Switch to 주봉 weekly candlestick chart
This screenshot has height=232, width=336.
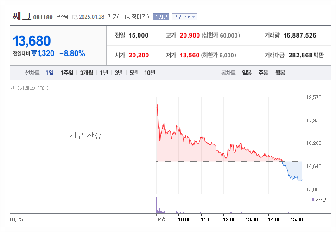click(x=263, y=73)
